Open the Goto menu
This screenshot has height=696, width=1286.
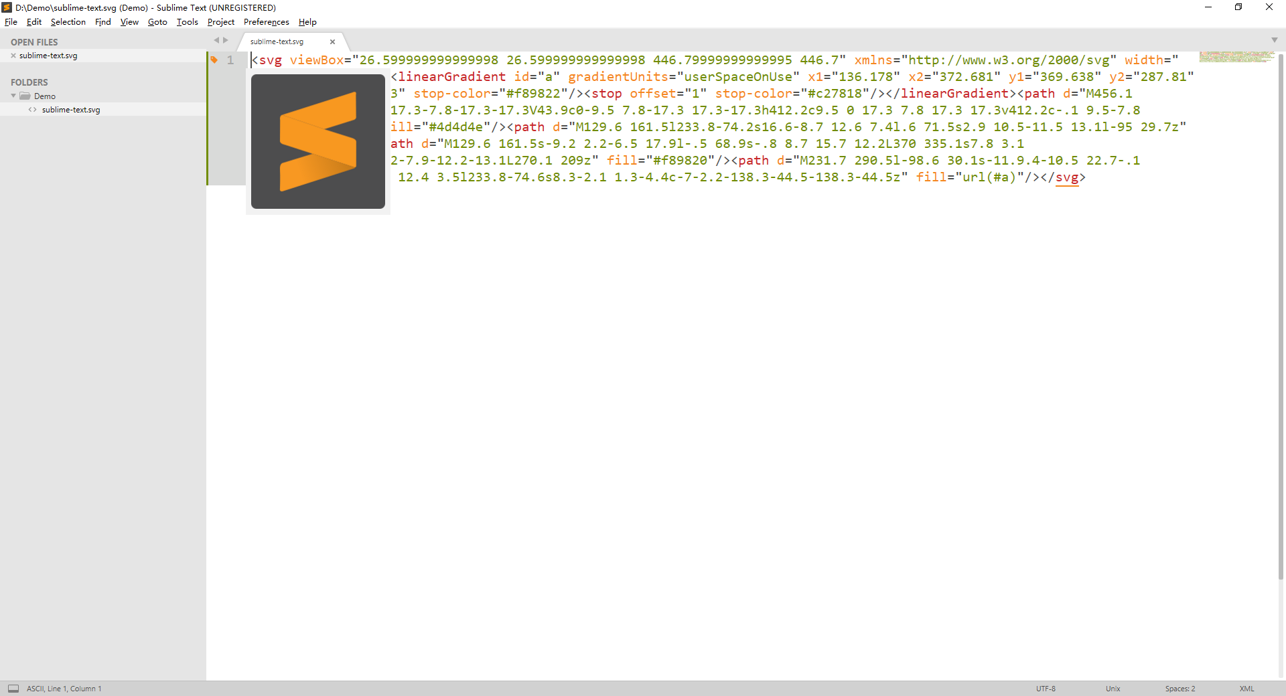pyautogui.click(x=157, y=22)
